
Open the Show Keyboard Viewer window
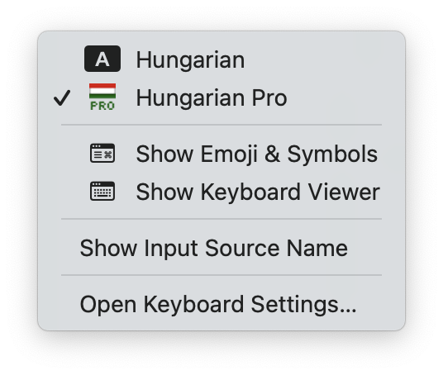pos(221,192)
